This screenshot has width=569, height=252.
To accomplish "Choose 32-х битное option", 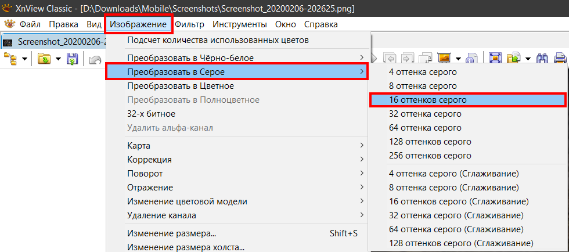I will [238, 114].
